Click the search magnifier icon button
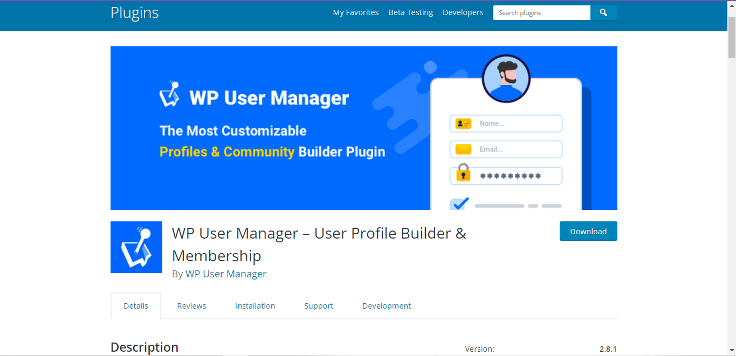This screenshot has height=356, width=736. pos(603,12)
